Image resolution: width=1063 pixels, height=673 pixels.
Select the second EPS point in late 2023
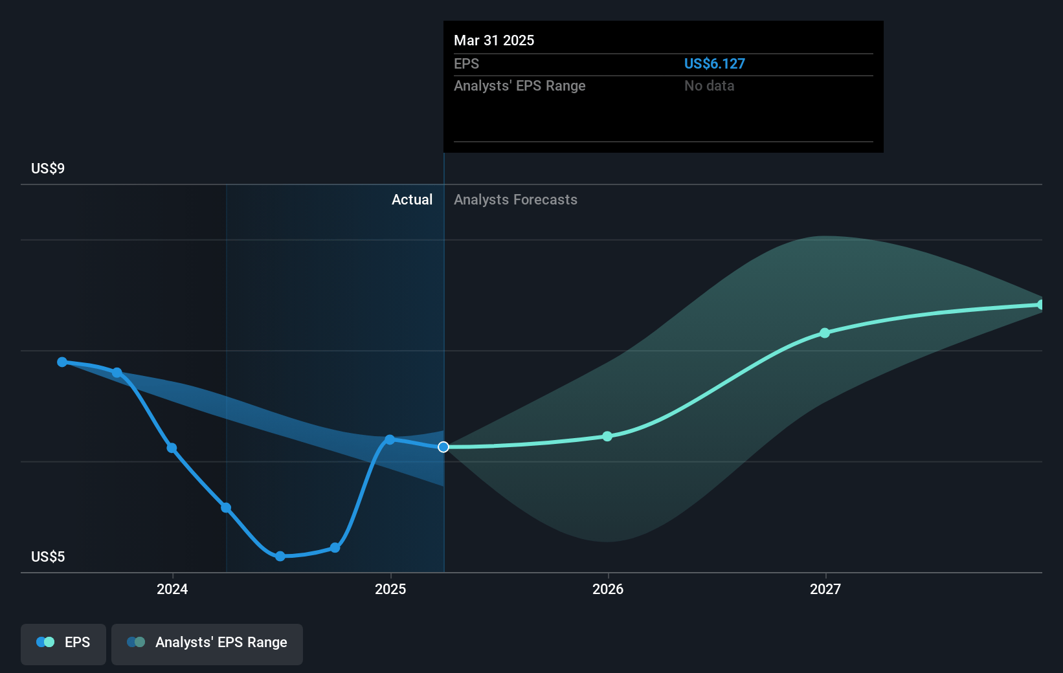(117, 372)
